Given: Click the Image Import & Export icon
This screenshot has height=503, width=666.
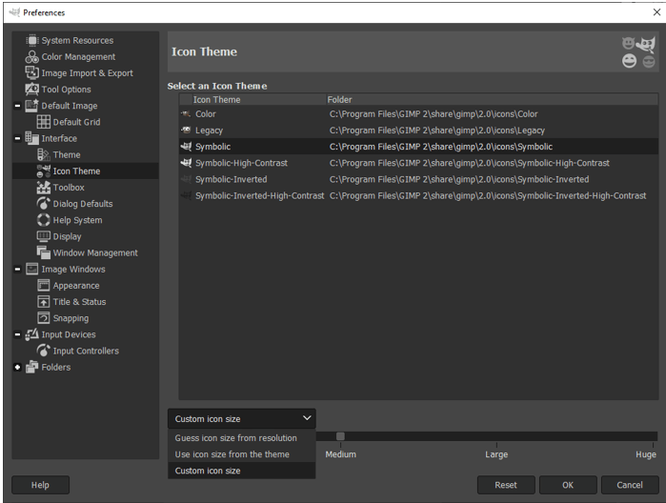Looking at the screenshot, I should pos(31,73).
